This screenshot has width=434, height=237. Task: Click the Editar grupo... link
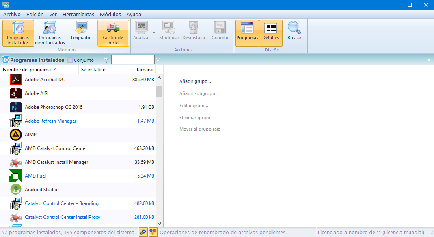[194, 106]
